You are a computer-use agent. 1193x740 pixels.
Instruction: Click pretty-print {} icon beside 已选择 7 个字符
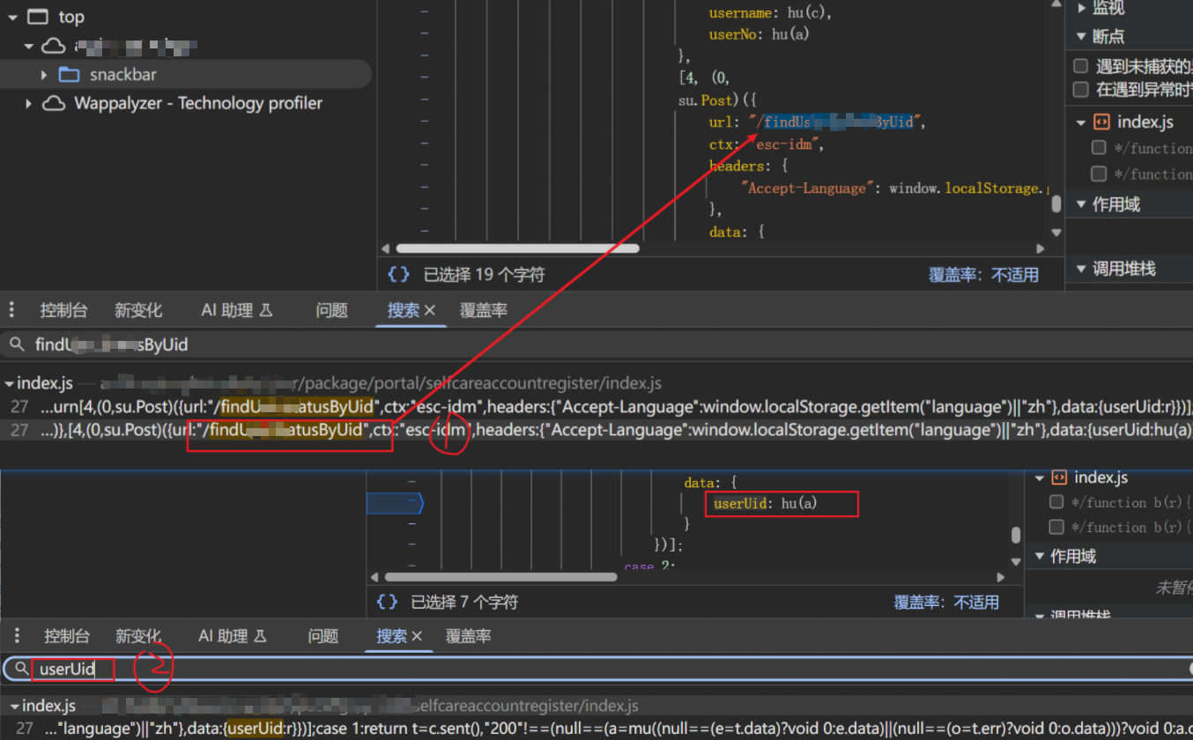click(387, 602)
